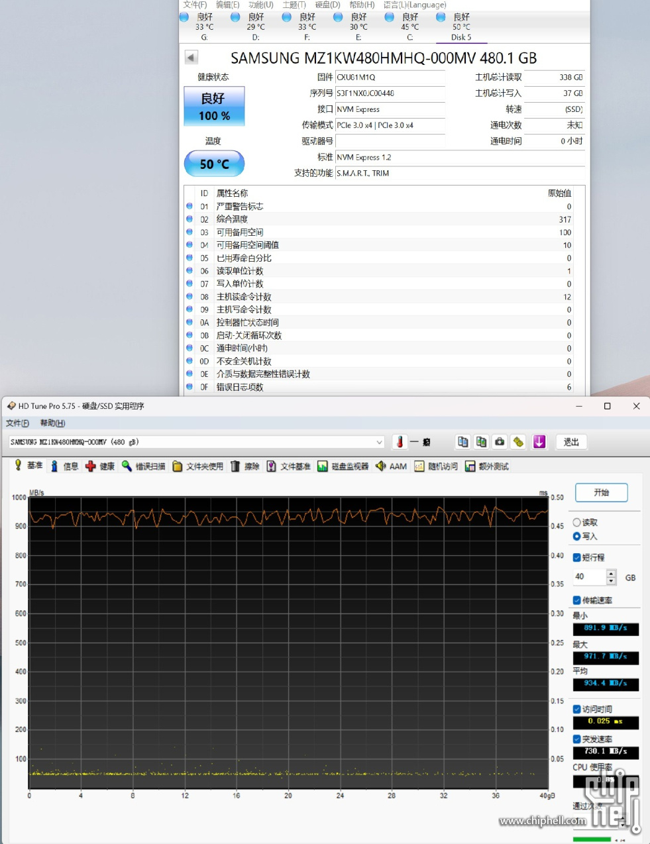Click the camera save screenshot icon
Image resolution: width=650 pixels, height=844 pixels.
(500, 442)
